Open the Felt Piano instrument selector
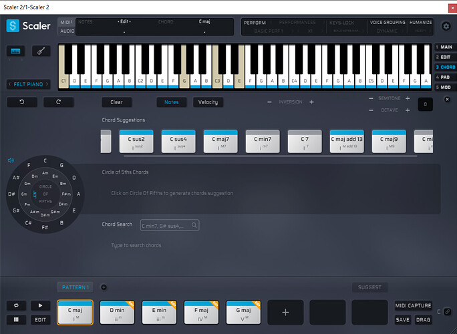The height and width of the screenshot is (334, 457). [28, 84]
